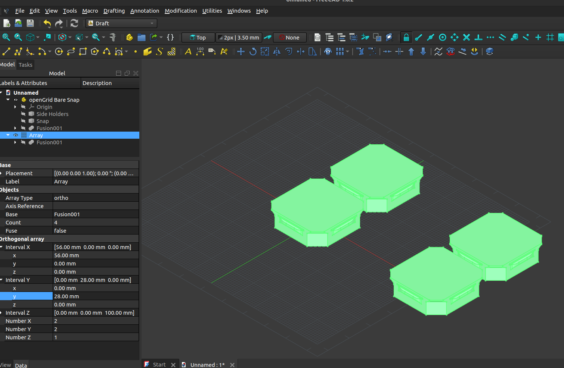564x368 pixels.
Task: Select the Draft Line tool
Action: click(x=6, y=51)
